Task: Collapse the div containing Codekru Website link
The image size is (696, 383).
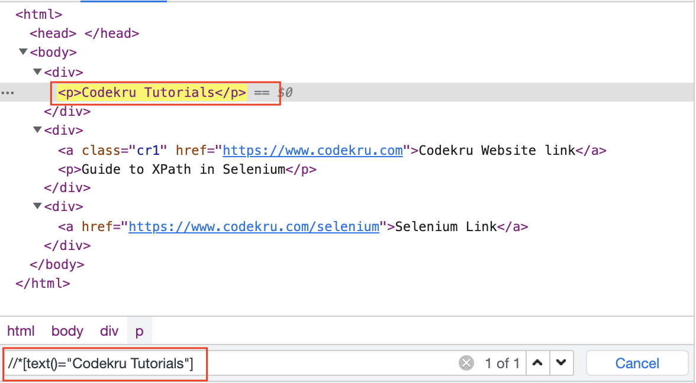Action: [x=37, y=130]
